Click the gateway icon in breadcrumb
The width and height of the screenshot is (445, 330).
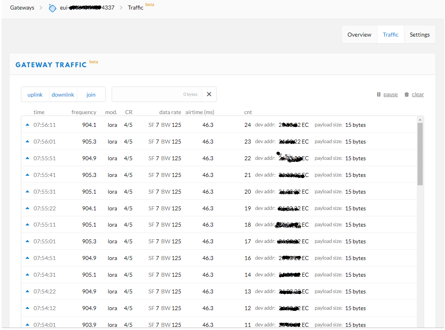pyautogui.click(x=53, y=8)
